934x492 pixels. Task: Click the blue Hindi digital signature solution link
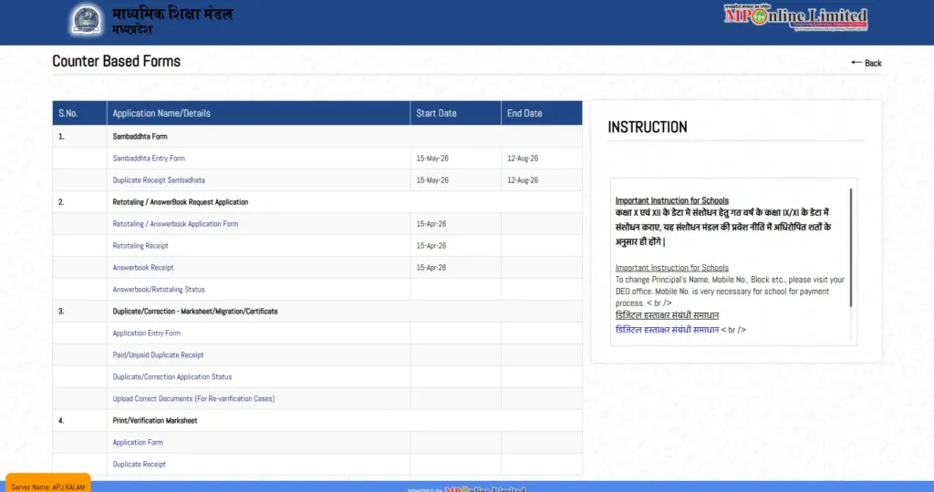click(x=667, y=330)
